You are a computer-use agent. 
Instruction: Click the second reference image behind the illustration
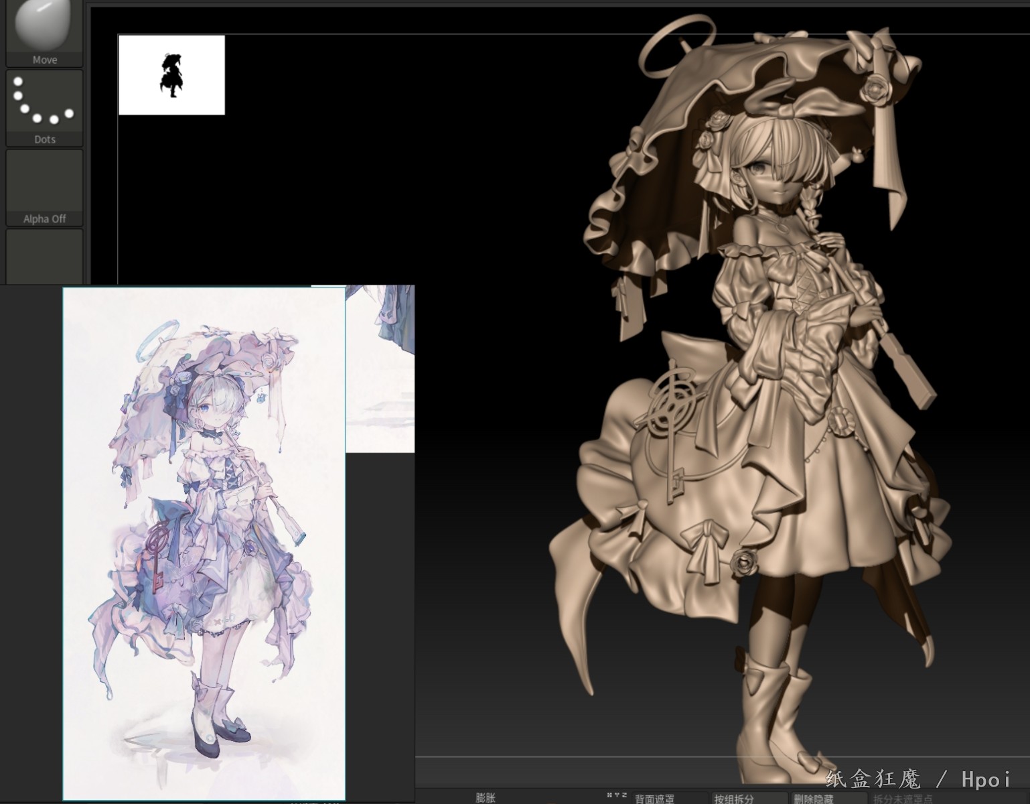[x=380, y=368]
